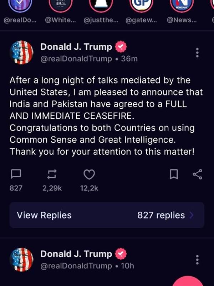Open the Newsmax @News... story
Screen dimensions: 214x286
182,4
